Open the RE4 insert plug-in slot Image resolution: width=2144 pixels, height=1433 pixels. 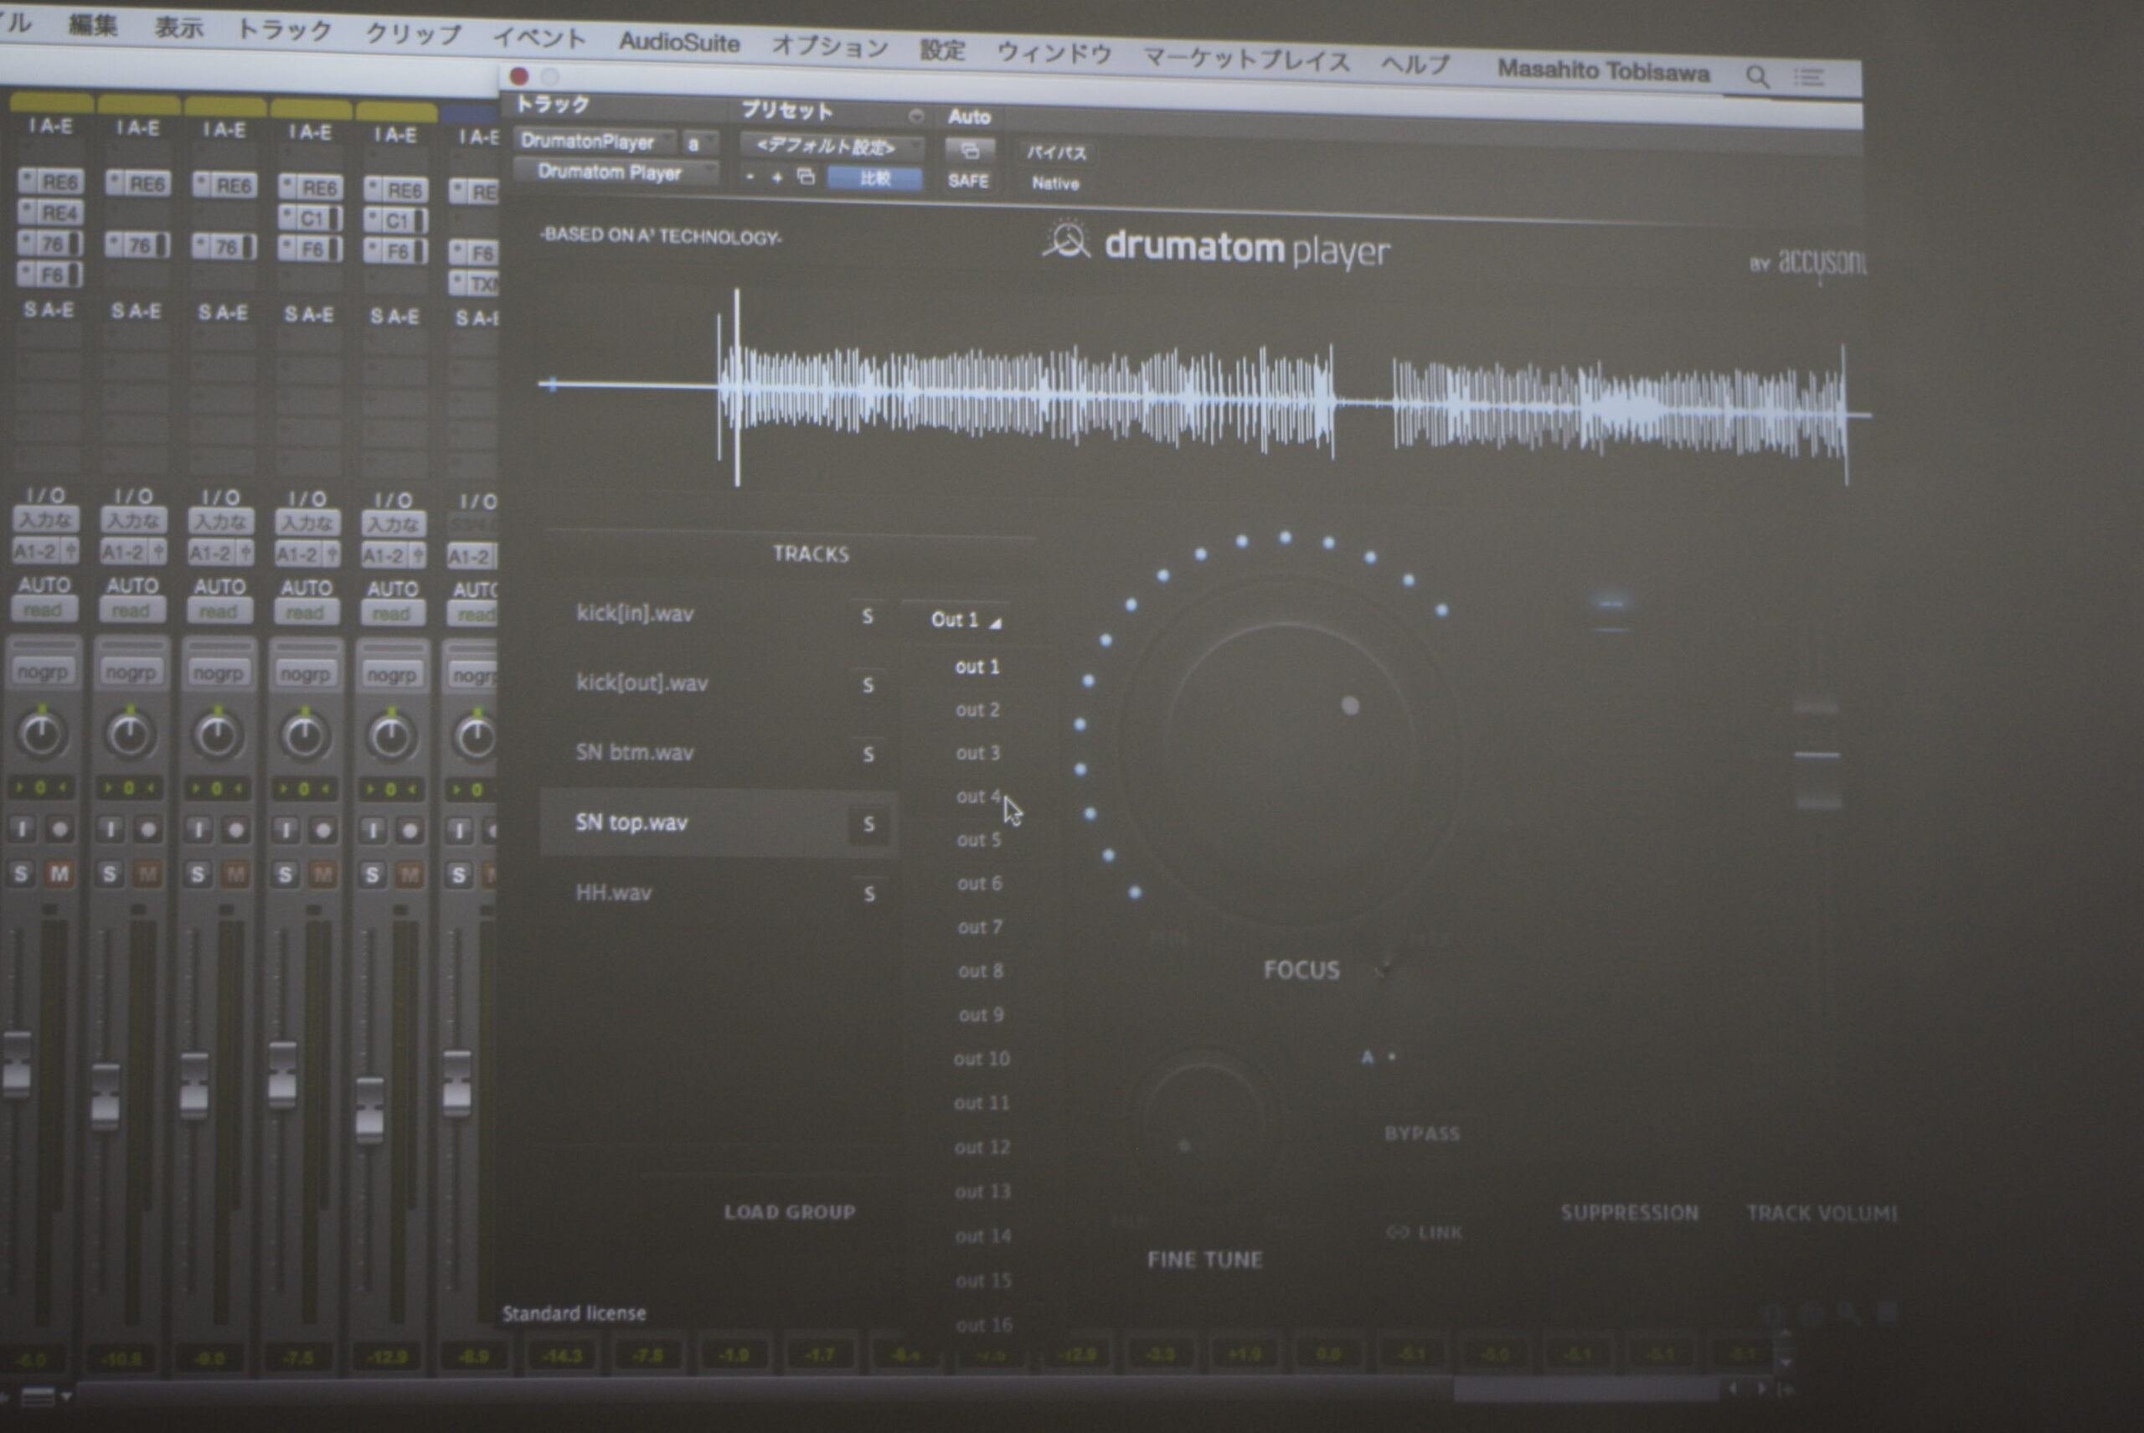click(x=51, y=213)
